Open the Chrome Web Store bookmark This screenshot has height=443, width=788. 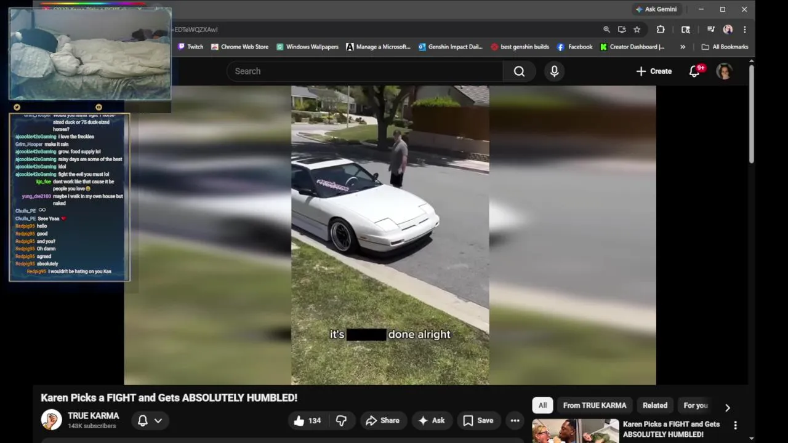[x=239, y=47]
